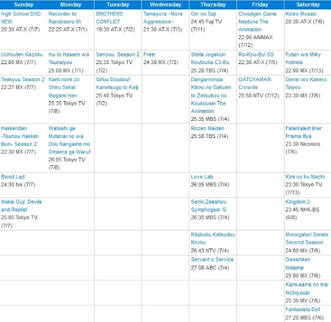Click the '27:08 ABC (7/4)' airtime
This screenshot has width=331, height=322.
[x=210, y=268]
